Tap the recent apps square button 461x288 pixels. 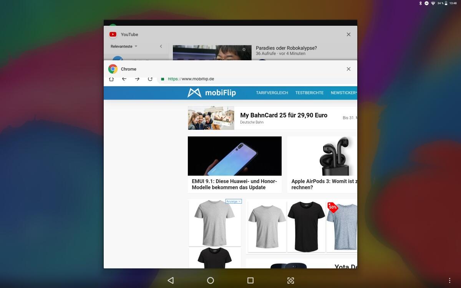tap(250, 280)
